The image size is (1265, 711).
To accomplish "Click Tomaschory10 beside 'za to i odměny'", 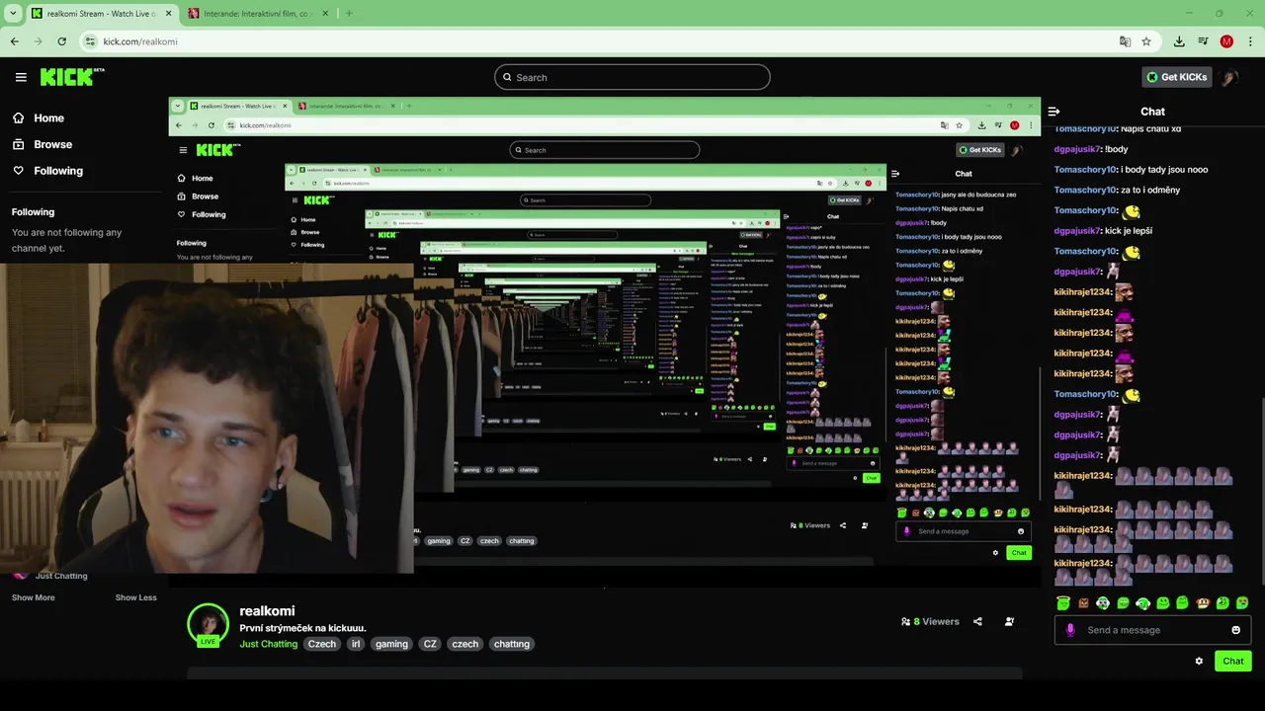I will point(1085,190).
